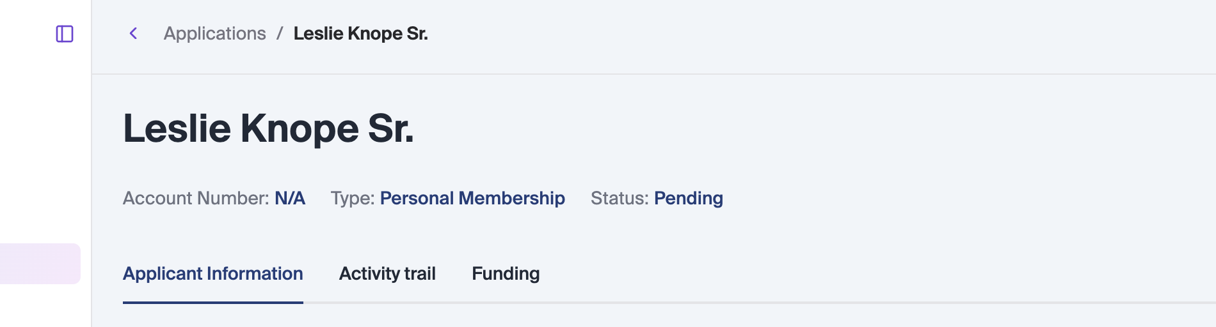Click the horizontal line below the breadcrumb bar

[640, 74]
